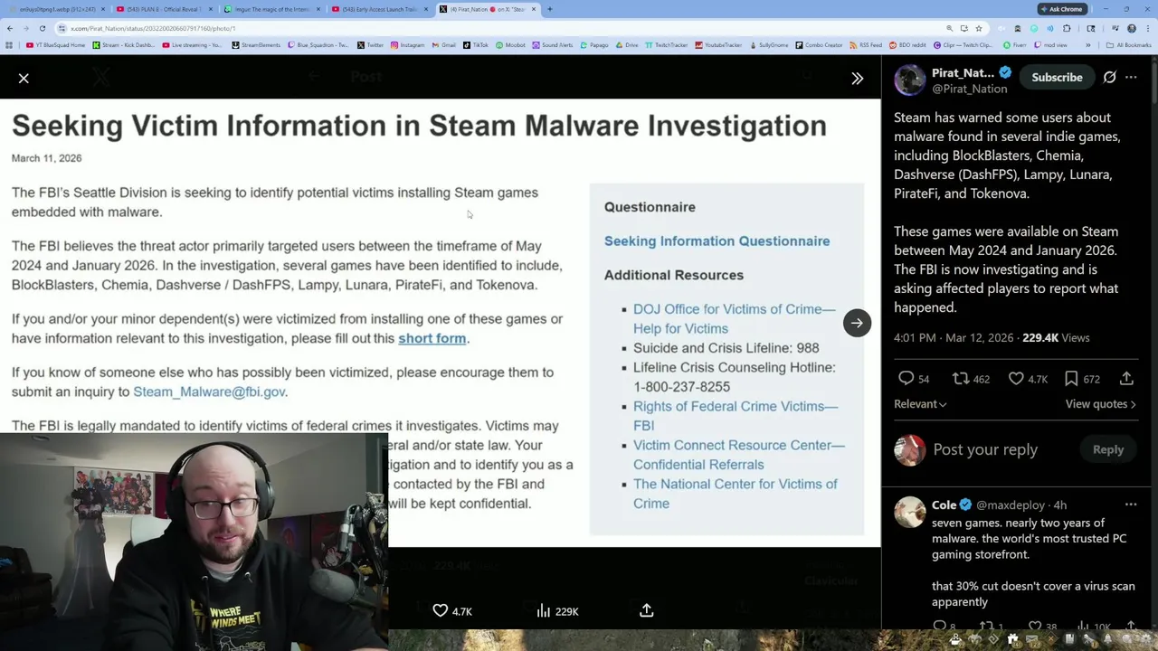The height and width of the screenshot is (651, 1158).
Task: Click the browser Forward arrow
Action: pyautogui.click(x=26, y=28)
